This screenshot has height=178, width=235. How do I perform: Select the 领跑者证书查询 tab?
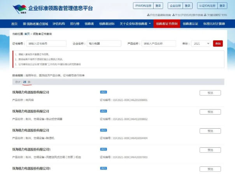(x=167, y=24)
